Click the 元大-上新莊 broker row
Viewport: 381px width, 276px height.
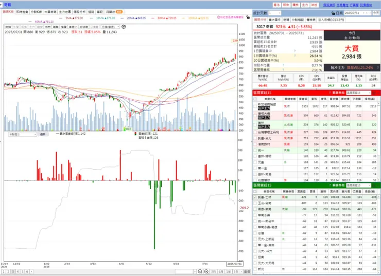click(315, 239)
